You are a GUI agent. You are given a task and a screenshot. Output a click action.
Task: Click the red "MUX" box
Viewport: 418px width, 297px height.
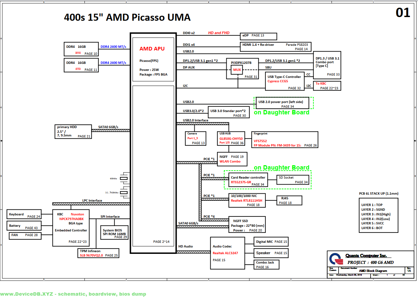237,70
